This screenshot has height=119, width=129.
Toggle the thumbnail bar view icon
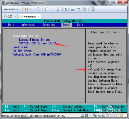click(x=72, y=9)
